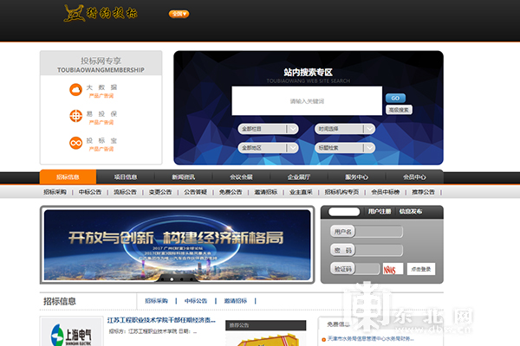Image resolution: width=520 pixels, height=346 pixels.
Task: Open 推荐公告 in the sub navigation
Action: click(x=423, y=192)
